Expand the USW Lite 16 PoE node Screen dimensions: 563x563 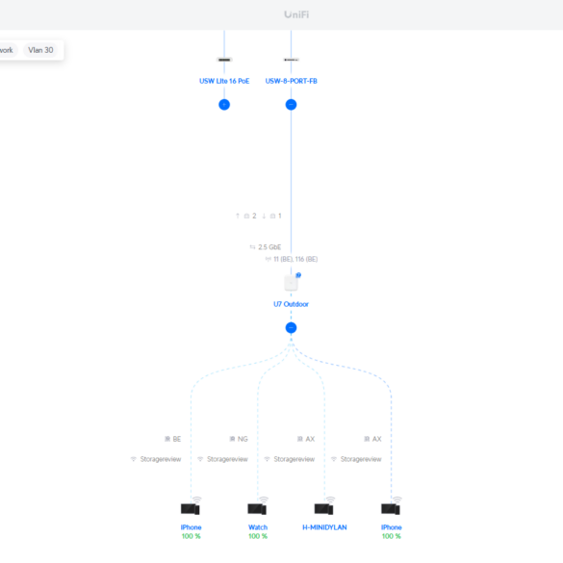click(x=224, y=105)
